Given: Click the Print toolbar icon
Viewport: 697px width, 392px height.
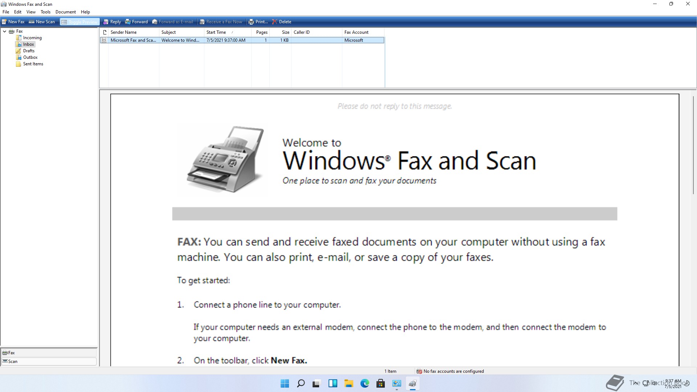Looking at the screenshot, I should [x=251, y=22].
